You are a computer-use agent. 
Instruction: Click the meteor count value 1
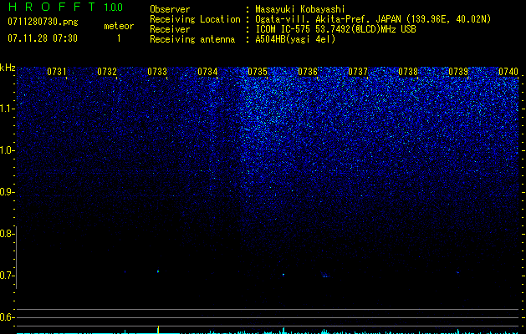point(119,38)
